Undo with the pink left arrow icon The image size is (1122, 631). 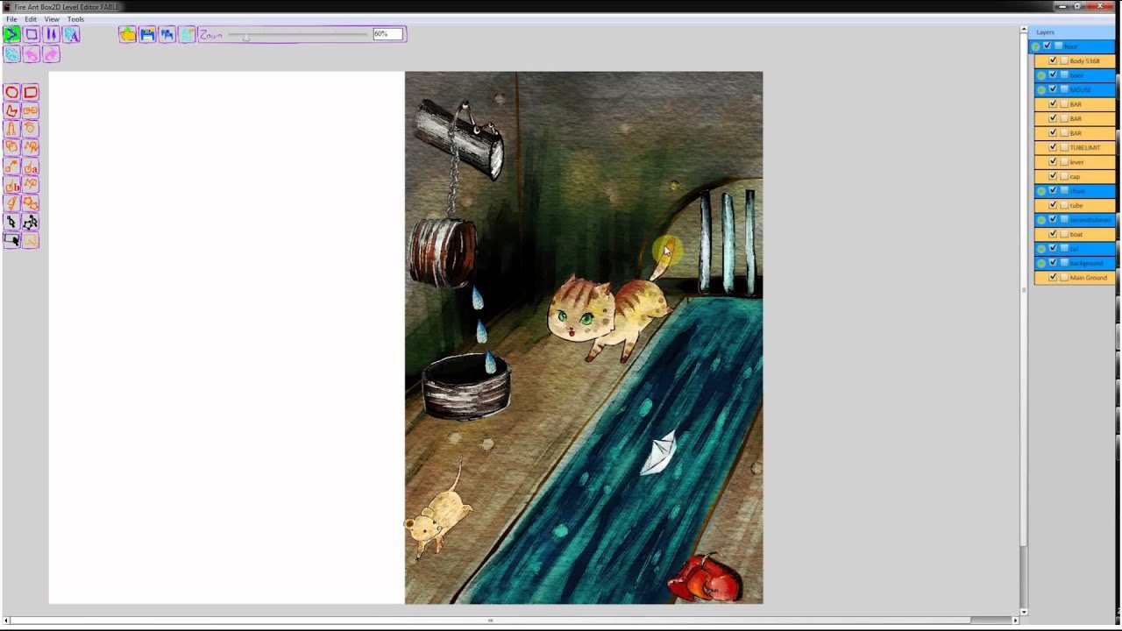32,54
